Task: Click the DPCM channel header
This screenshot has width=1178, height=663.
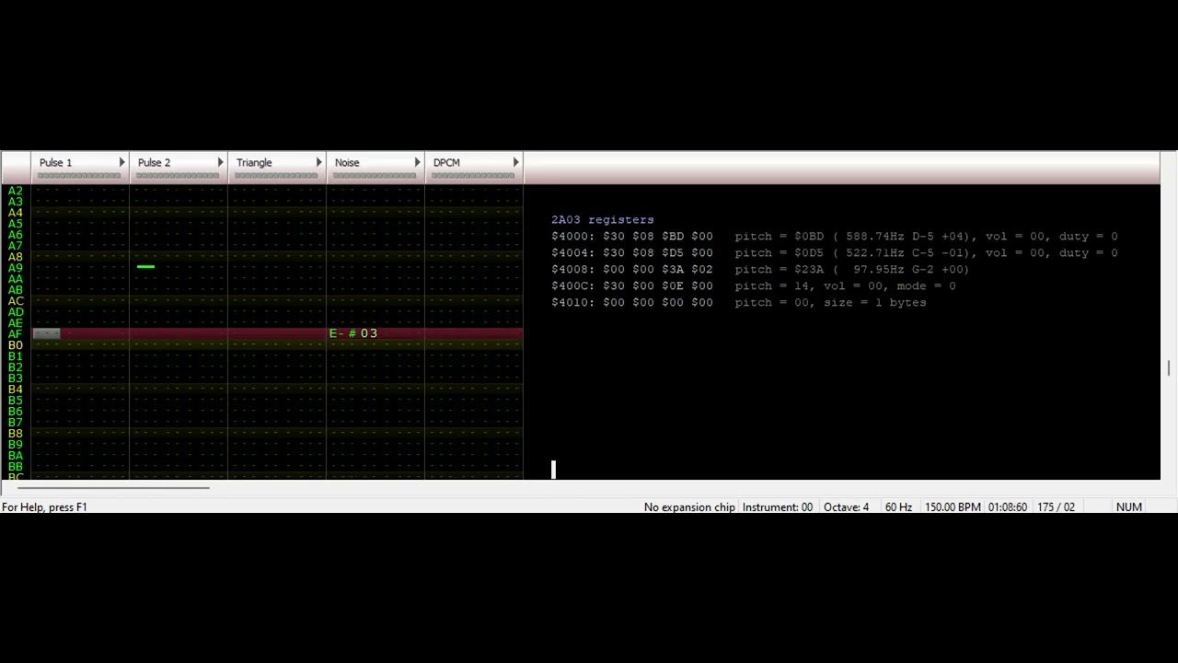Action: click(x=474, y=168)
